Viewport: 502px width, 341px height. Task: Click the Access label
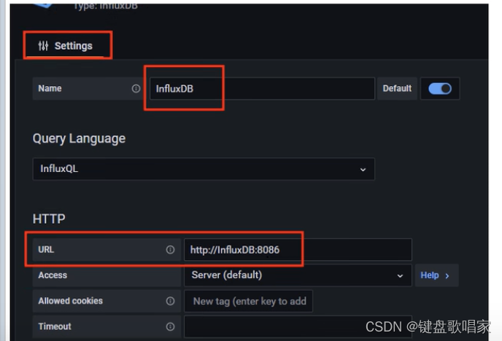point(53,275)
